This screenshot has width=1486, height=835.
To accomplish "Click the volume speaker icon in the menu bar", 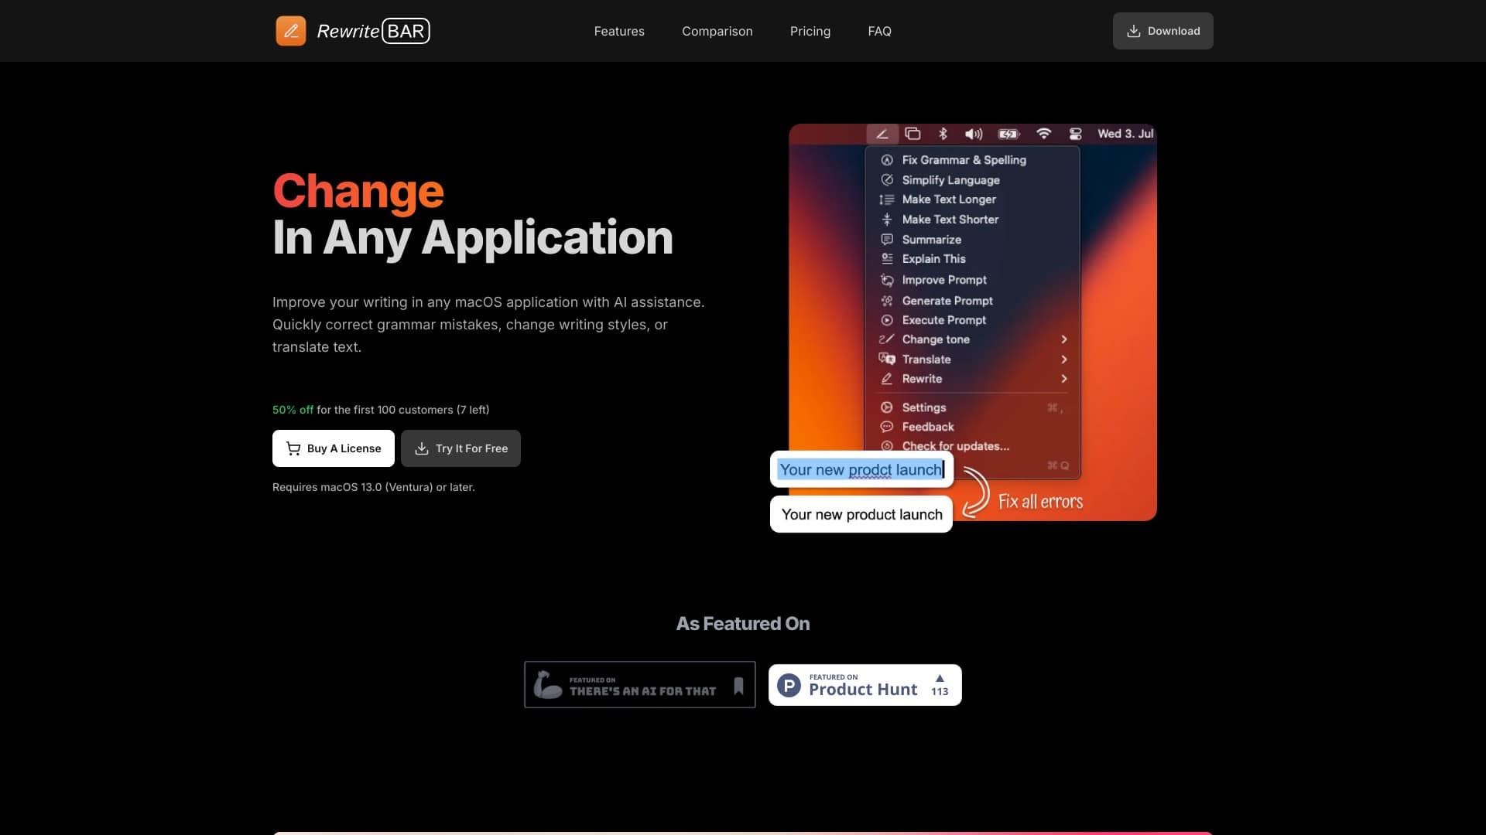I will pos(973,134).
